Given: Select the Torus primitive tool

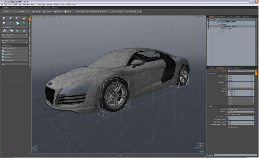Looking at the screenshot, I should (4, 23).
